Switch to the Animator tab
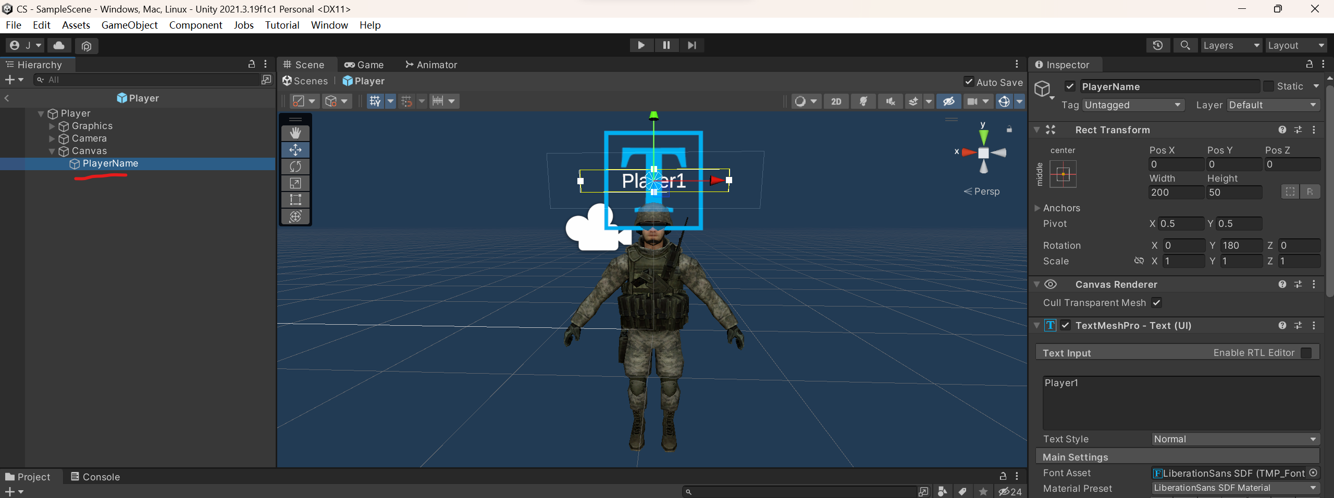This screenshot has height=498, width=1334. 431,65
